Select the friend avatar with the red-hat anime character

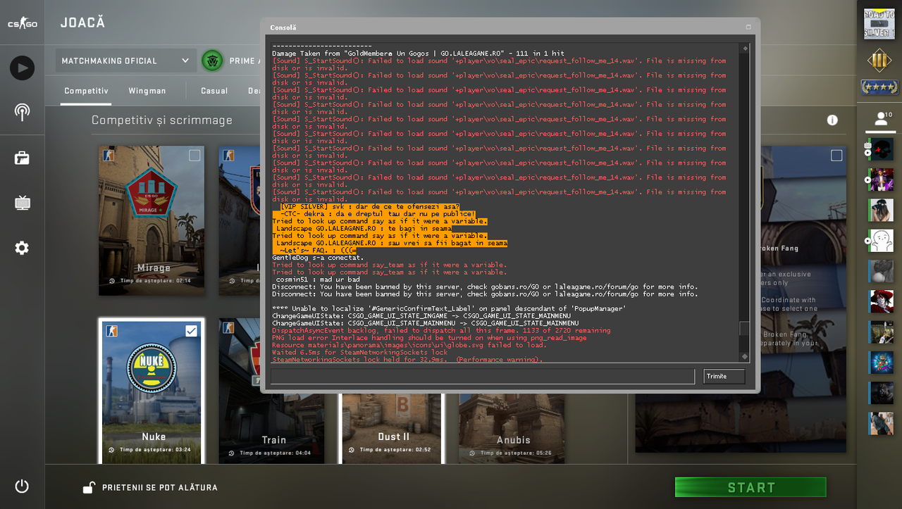[x=881, y=301]
